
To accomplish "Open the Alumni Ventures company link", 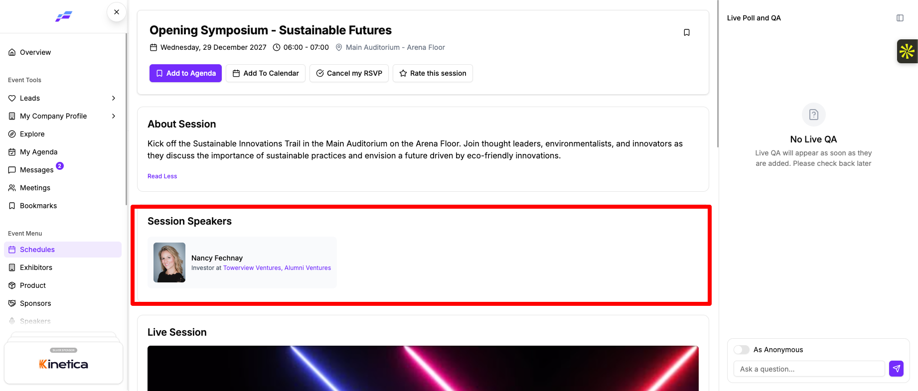I will (307, 268).
